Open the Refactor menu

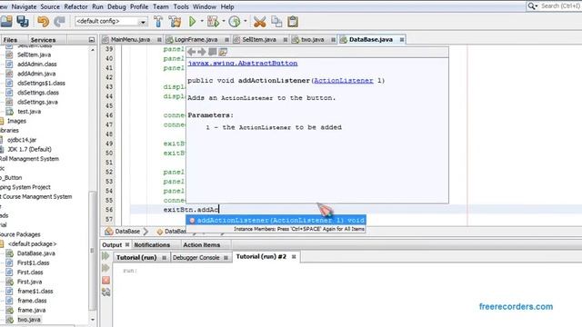75,6
